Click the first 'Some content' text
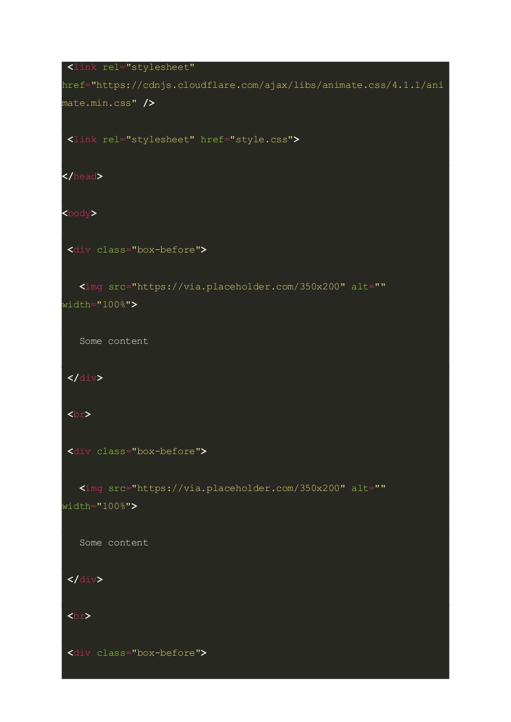 pos(114,341)
